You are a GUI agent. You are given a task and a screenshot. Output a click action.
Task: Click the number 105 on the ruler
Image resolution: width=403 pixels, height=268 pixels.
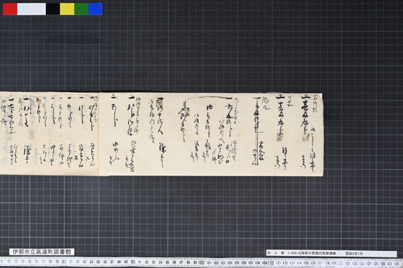237,263
